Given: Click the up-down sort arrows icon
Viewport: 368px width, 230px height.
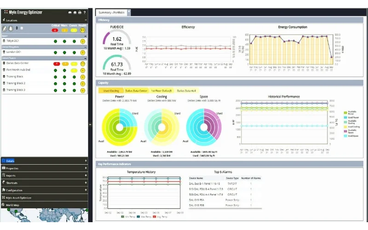Looking at the screenshot, I should point(17,28).
